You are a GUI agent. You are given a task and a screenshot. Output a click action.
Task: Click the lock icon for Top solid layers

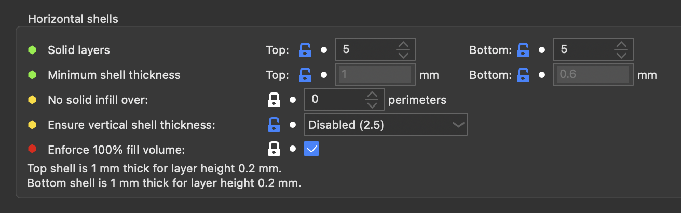pos(305,50)
